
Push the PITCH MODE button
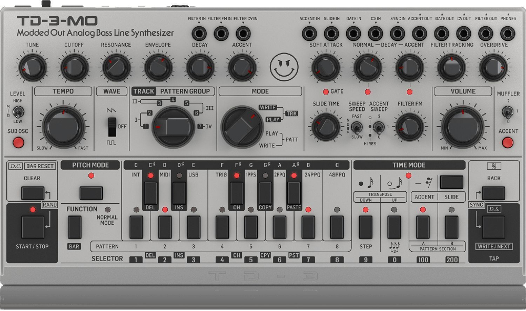point(91,193)
